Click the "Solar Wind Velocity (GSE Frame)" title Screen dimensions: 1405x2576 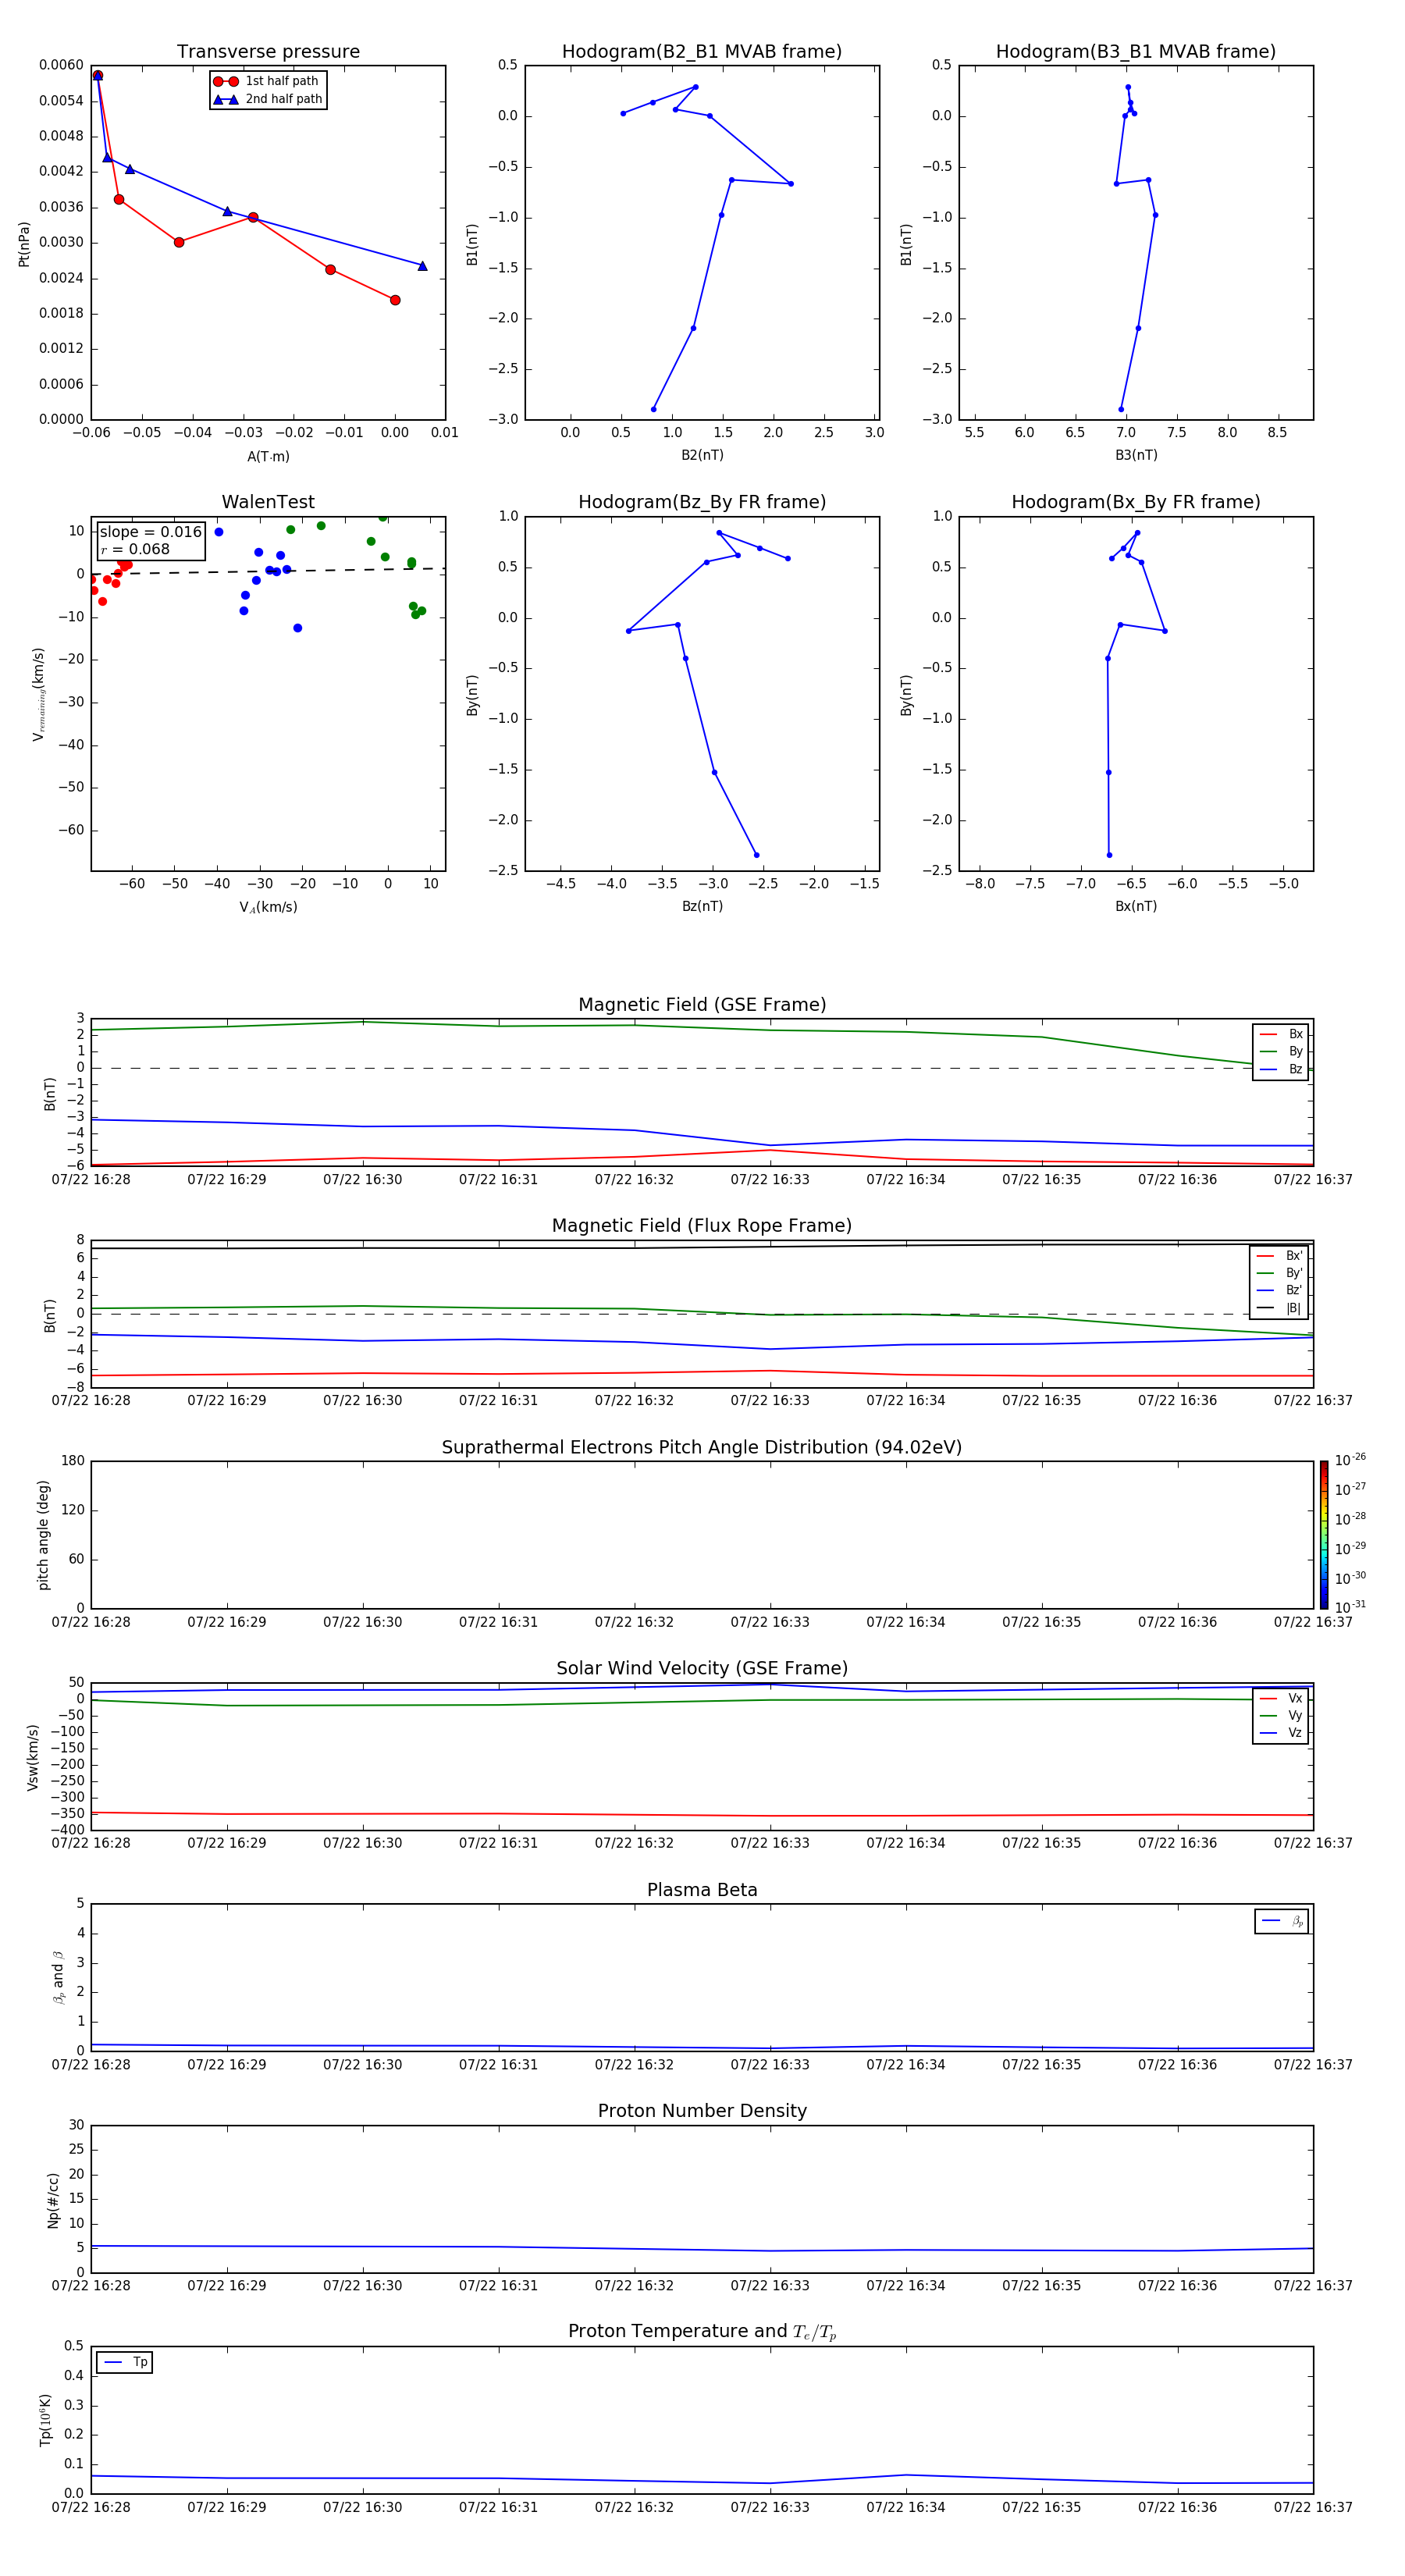[702, 1669]
